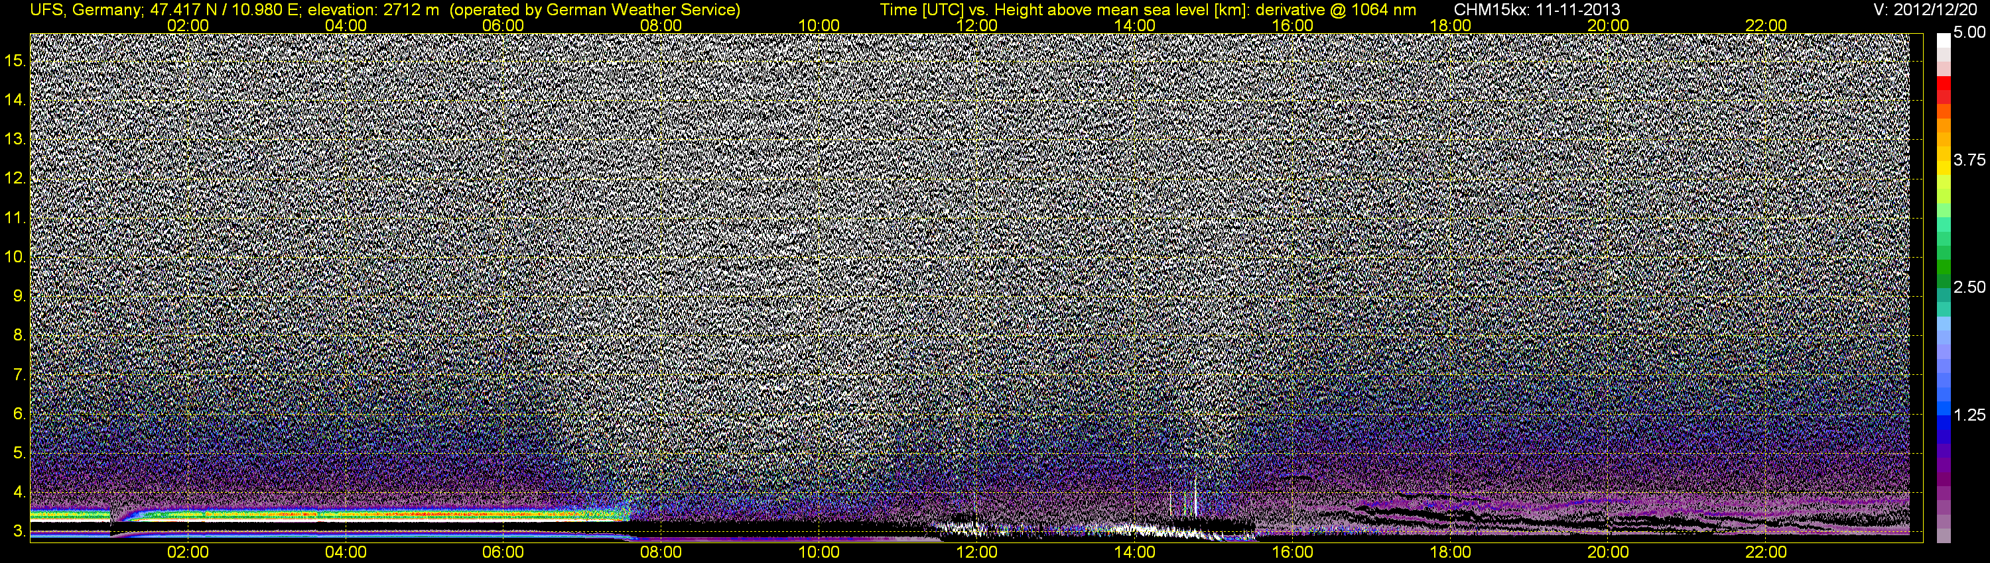Click height axis label 12 km

(x=15, y=179)
